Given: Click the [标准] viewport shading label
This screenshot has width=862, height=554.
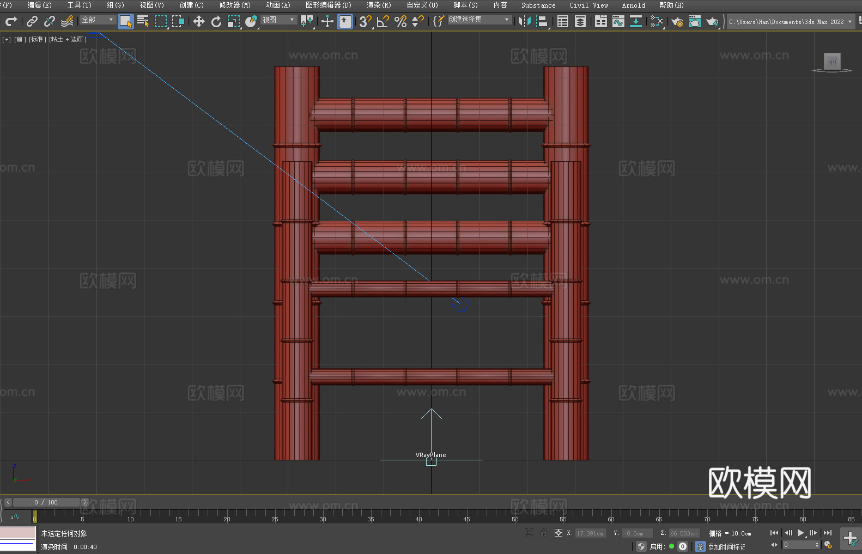Looking at the screenshot, I should pyautogui.click(x=38, y=39).
